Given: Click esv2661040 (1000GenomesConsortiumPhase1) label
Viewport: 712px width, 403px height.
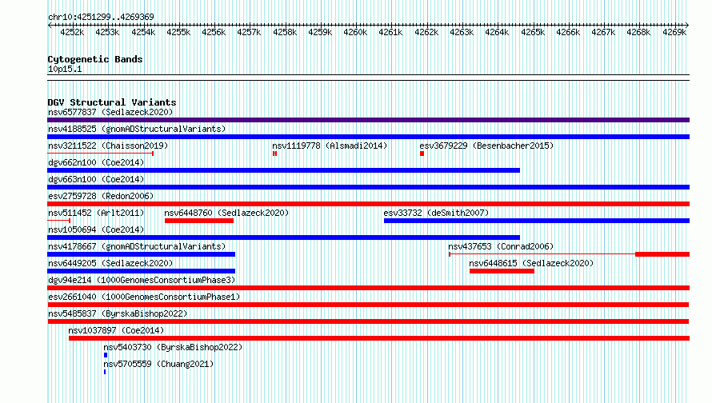Looking at the screenshot, I should 144,297.
